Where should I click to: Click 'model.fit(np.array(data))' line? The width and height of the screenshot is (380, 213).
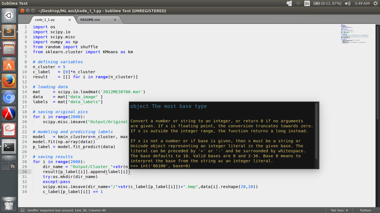click(64, 142)
